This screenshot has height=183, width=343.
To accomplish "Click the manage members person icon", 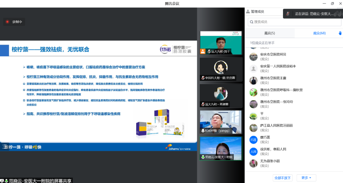I will 248,12.
